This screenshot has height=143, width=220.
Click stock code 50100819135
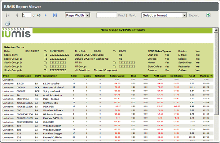[25, 118]
